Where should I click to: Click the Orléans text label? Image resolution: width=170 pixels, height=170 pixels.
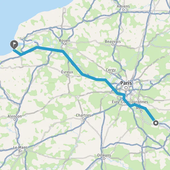pos(104,155)
